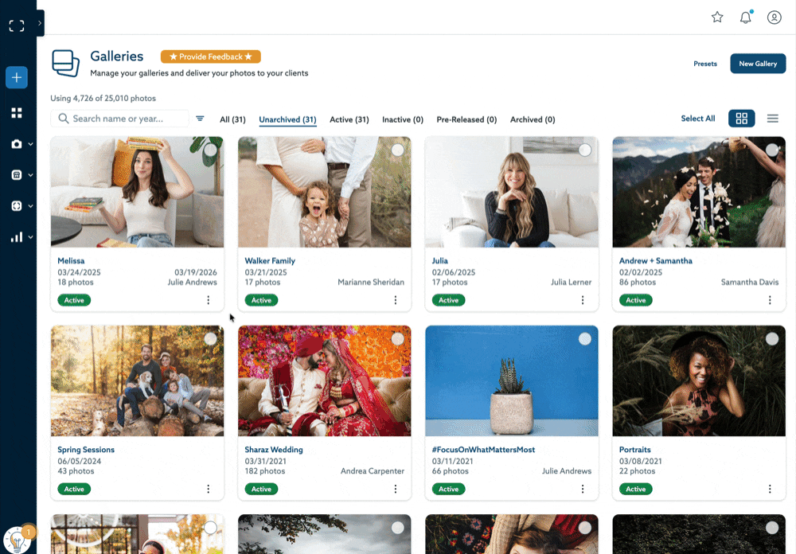The image size is (796, 554).
Task: Select the Pre-Released (0) filter tab
Action: (x=466, y=119)
